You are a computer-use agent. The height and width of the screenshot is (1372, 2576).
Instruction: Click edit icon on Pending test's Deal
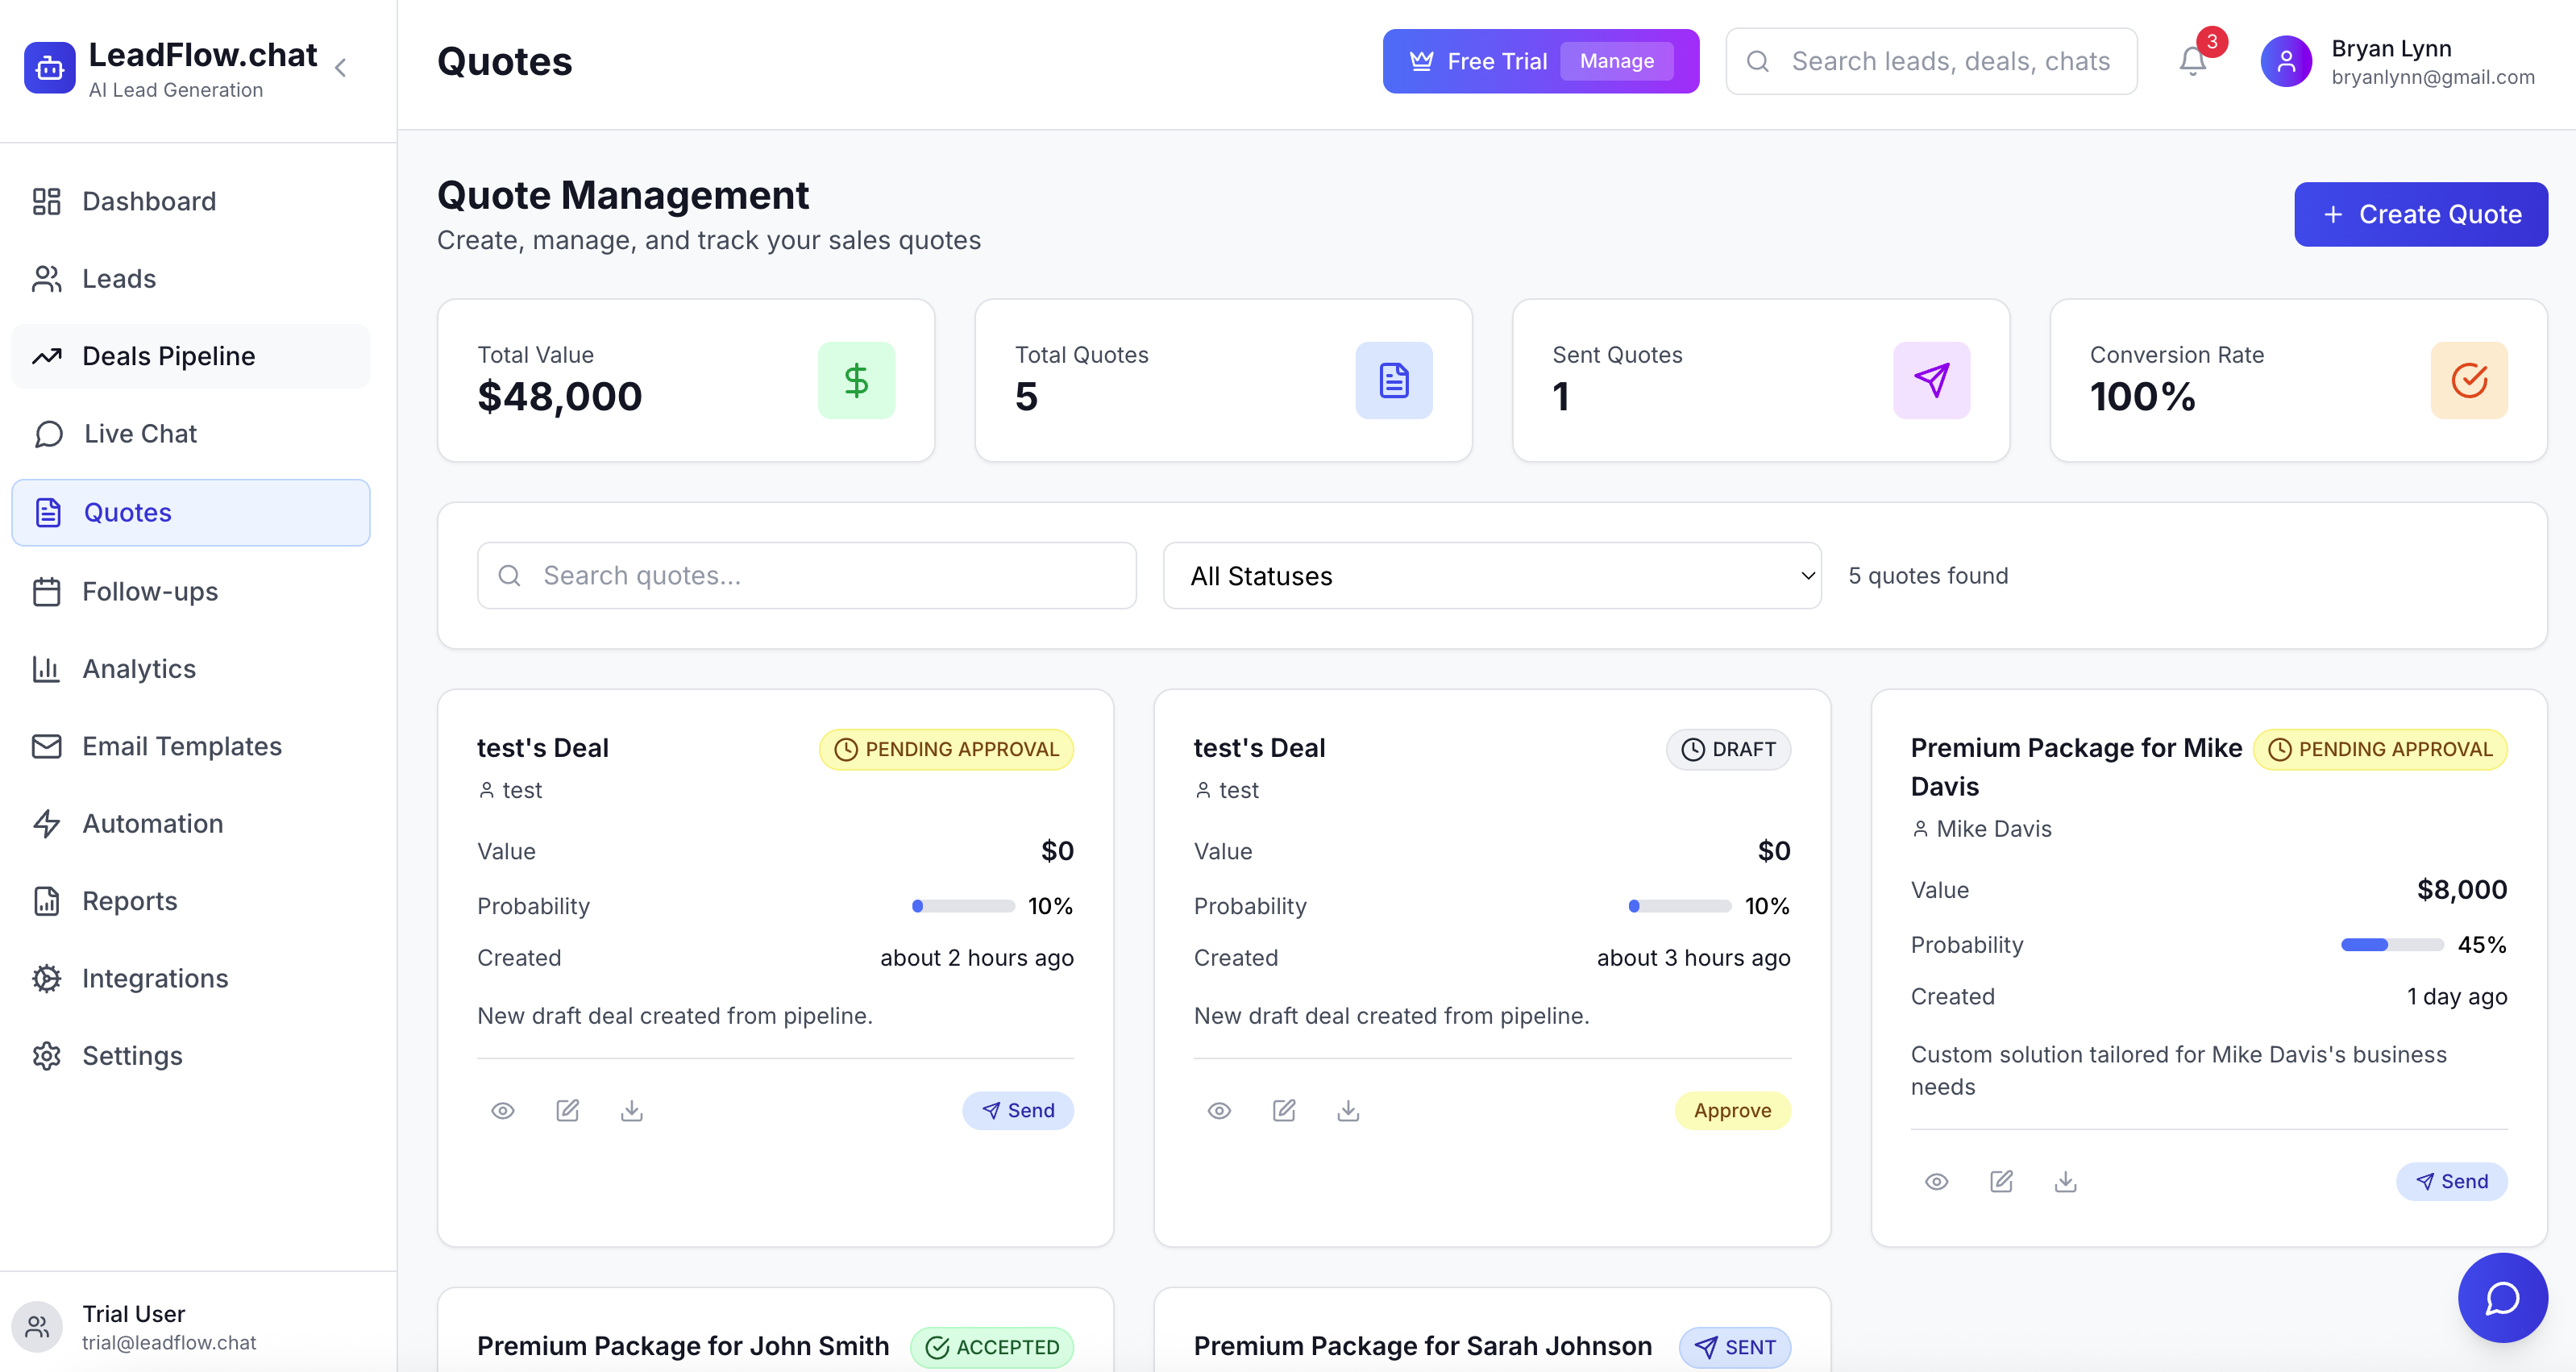pyautogui.click(x=567, y=1110)
